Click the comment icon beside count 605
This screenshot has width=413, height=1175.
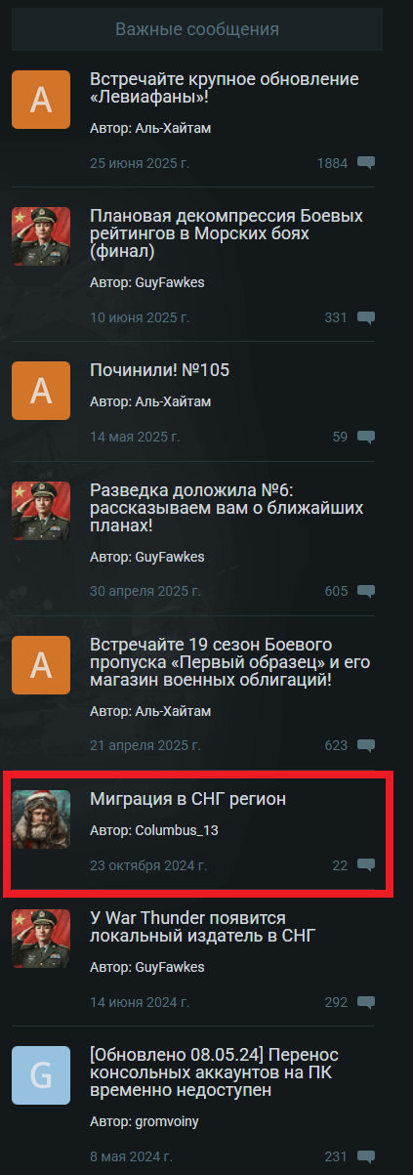[x=366, y=591]
